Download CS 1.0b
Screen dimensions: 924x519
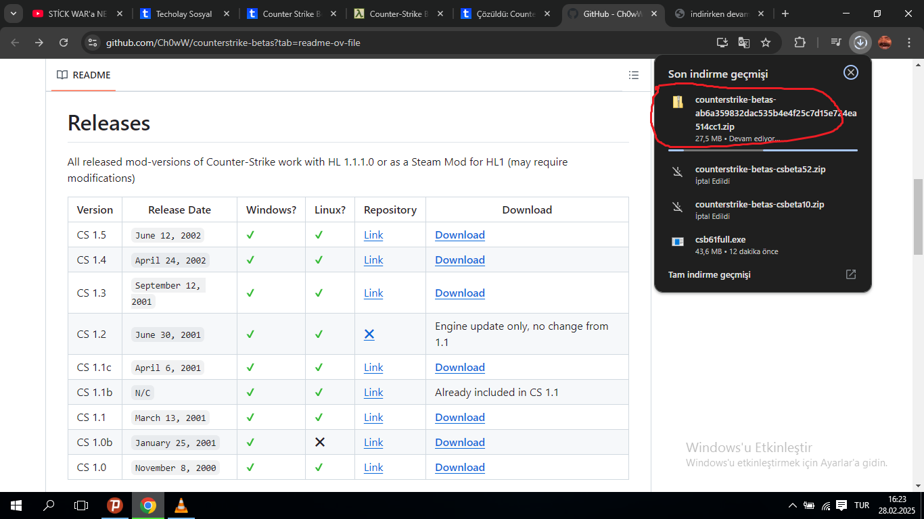tap(460, 443)
